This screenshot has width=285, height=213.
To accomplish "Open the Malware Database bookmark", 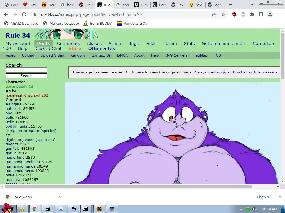I will (x=61, y=23).
